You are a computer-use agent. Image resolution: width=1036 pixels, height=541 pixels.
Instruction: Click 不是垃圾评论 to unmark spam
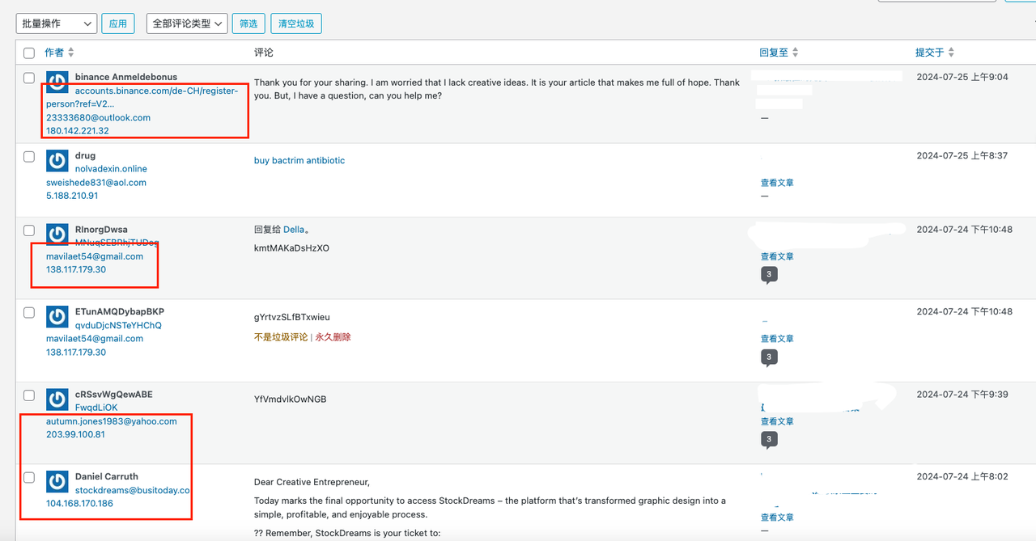tap(281, 337)
